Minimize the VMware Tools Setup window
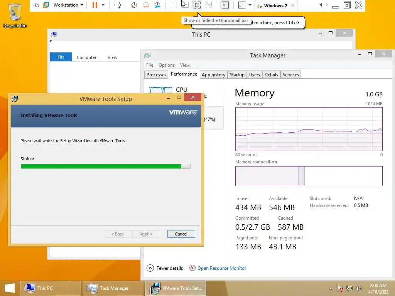The image size is (395, 296). pyautogui.click(x=169, y=98)
